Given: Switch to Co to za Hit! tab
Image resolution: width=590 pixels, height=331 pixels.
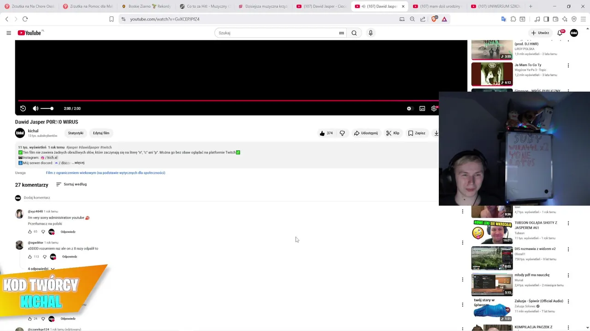Looking at the screenshot, I should 205,6.
